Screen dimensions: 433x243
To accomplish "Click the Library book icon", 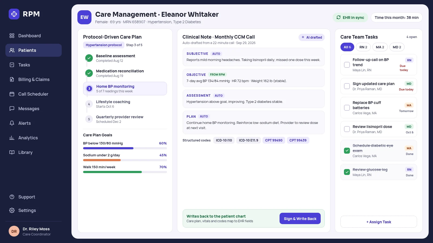I will pyautogui.click(x=12, y=152).
